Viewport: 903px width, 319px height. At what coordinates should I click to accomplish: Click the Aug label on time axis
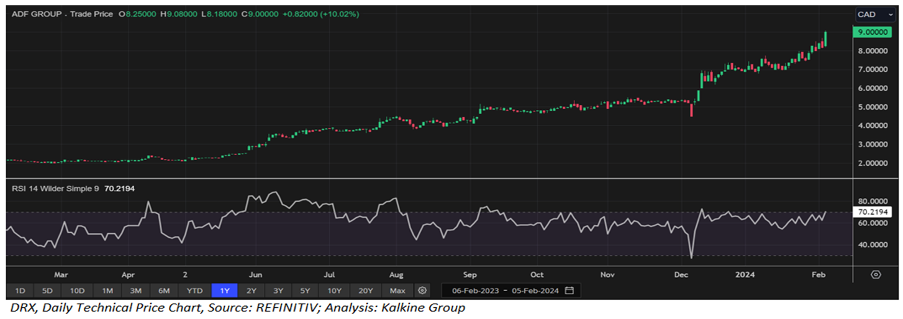(397, 274)
